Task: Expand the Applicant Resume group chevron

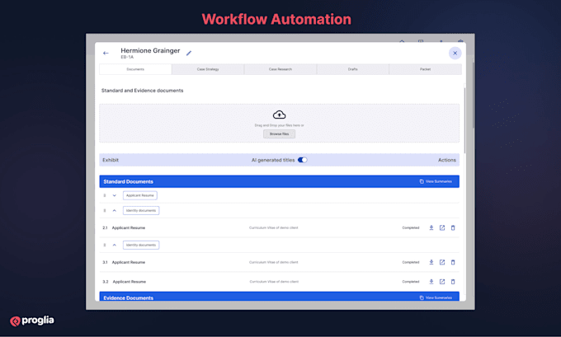Action: pos(115,195)
